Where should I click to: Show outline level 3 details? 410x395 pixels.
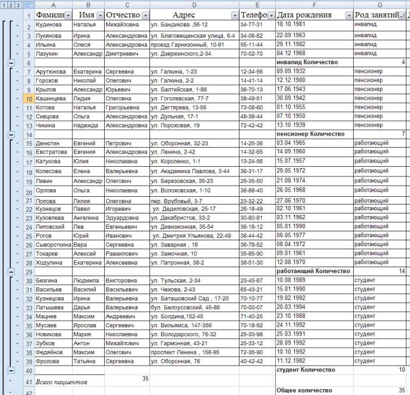pos(18,5)
